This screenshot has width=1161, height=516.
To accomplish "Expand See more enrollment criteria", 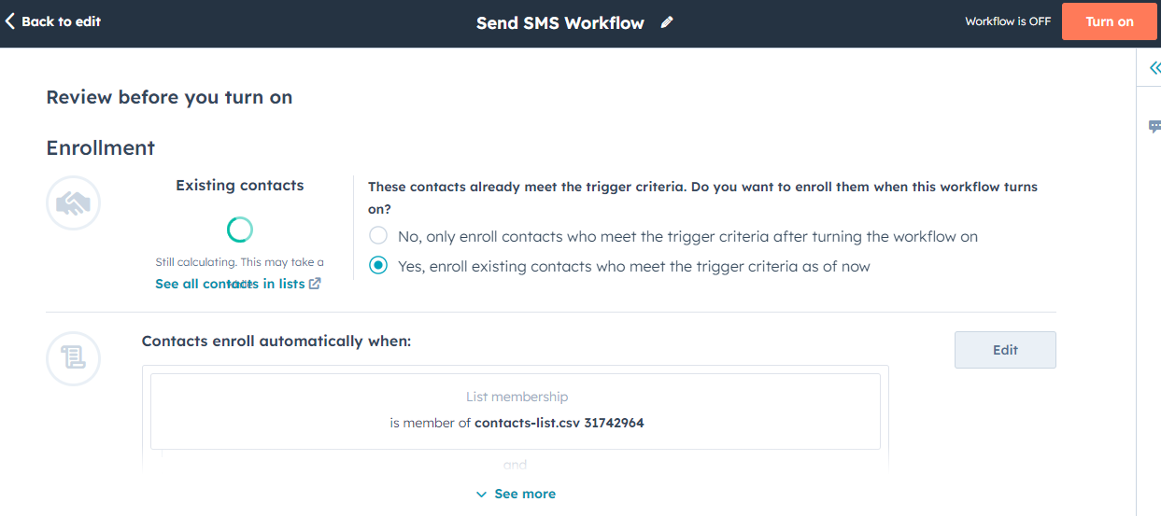I will tap(516, 494).
